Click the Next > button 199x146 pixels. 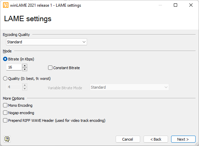pyautogui.click(x=183, y=139)
